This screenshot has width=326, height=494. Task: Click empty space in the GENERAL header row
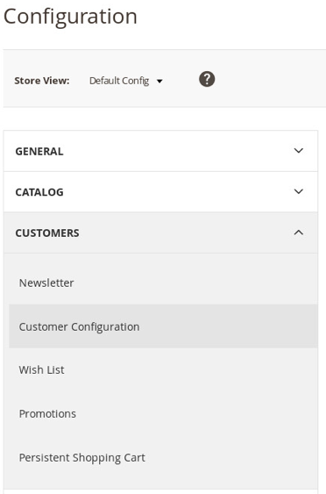[176, 151]
